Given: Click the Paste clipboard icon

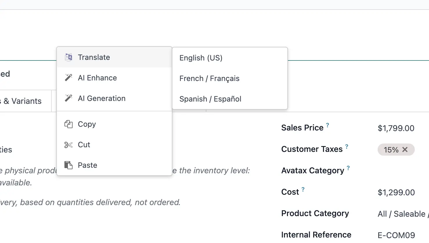Looking at the screenshot, I should [x=69, y=165].
